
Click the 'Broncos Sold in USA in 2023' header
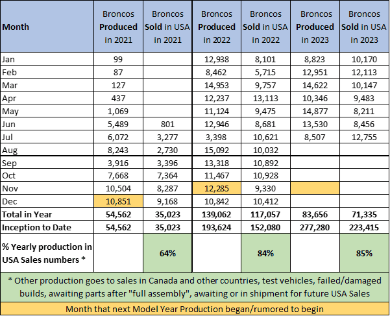[x=365, y=27]
